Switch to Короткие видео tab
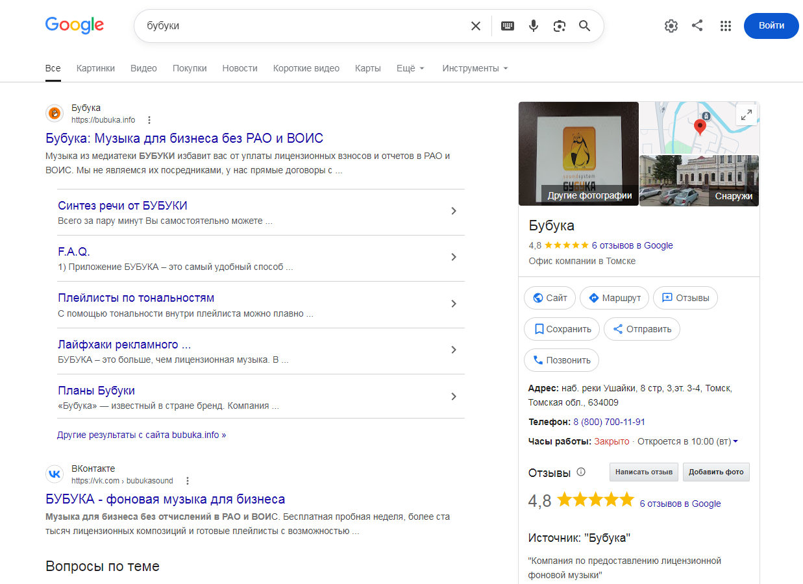Image resolution: width=803 pixels, height=584 pixels. tap(306, 68)
